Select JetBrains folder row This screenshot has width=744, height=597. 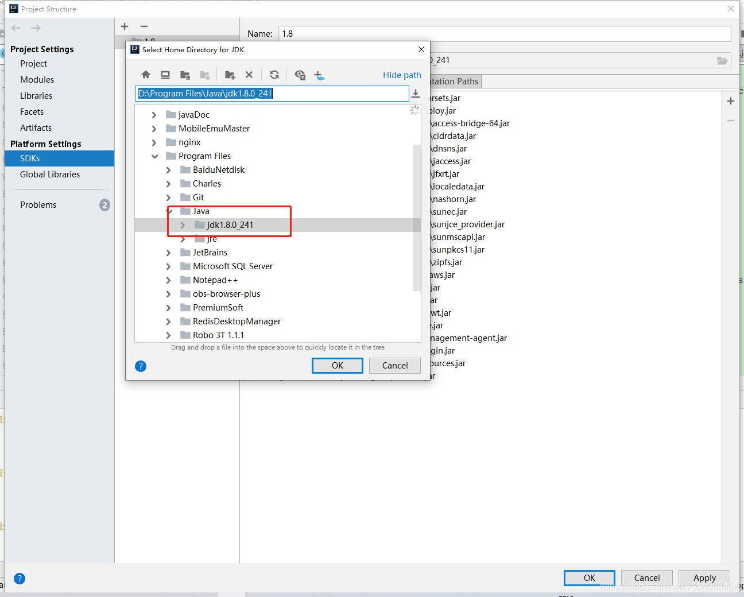[x=274, y=253]
